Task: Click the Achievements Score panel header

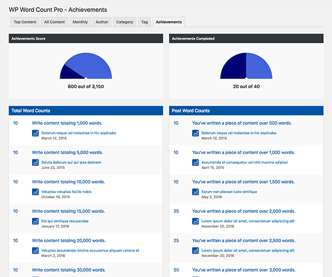Action: pyautogui.click(x=86, y=38)
